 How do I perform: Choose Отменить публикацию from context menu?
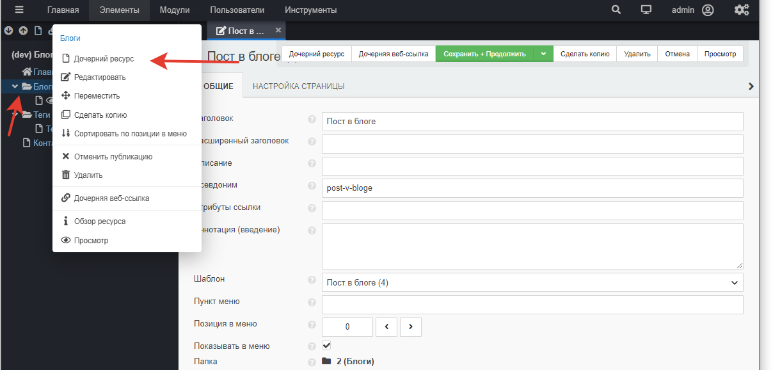tap(113, 156)
